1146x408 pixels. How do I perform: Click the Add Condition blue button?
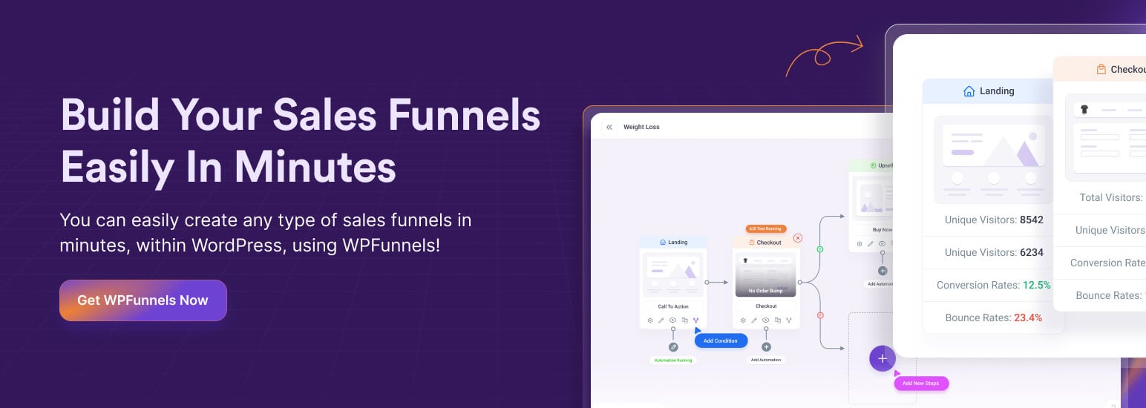pos(721,340)
